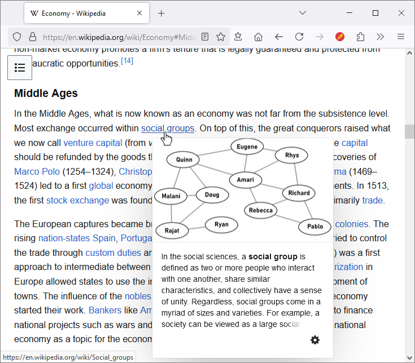Screen dimensions: 415x363
Task: Click the shield tracking protection icon
Action: coord(17,37)
